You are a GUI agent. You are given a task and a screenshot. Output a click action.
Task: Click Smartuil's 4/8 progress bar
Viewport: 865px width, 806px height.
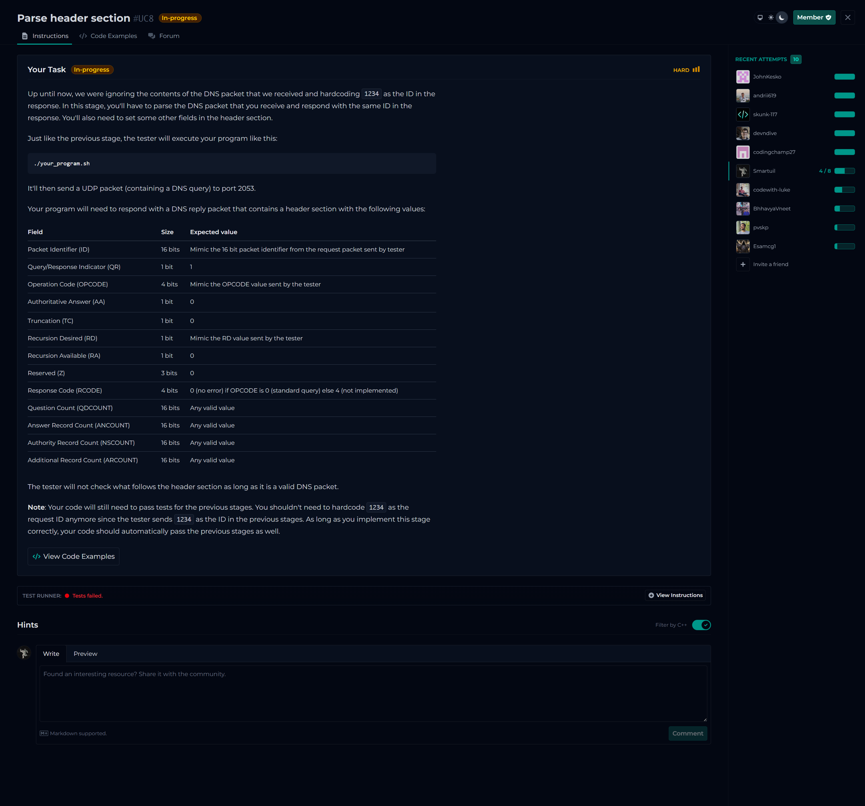tap(844, 171)
